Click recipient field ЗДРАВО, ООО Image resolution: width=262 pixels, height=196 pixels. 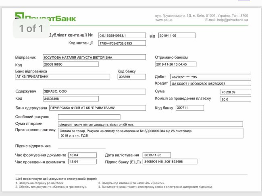point(94,91)
